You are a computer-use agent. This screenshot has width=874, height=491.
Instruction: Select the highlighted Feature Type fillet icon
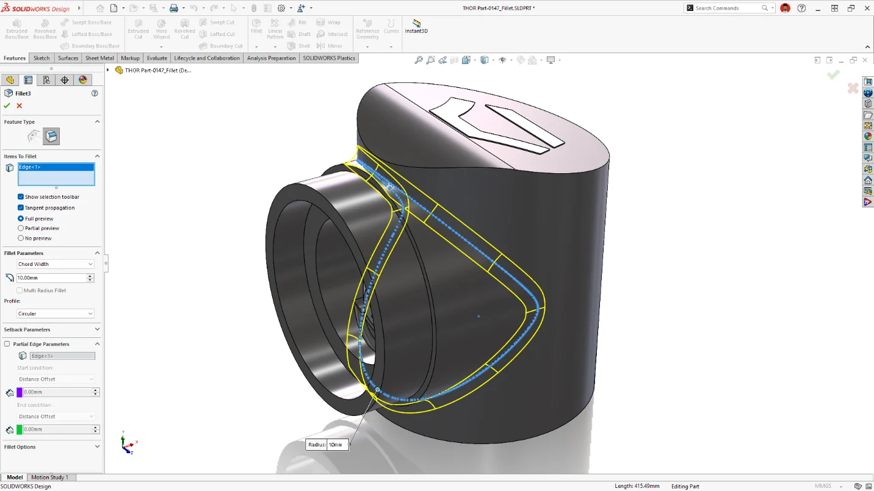(51, 136)
